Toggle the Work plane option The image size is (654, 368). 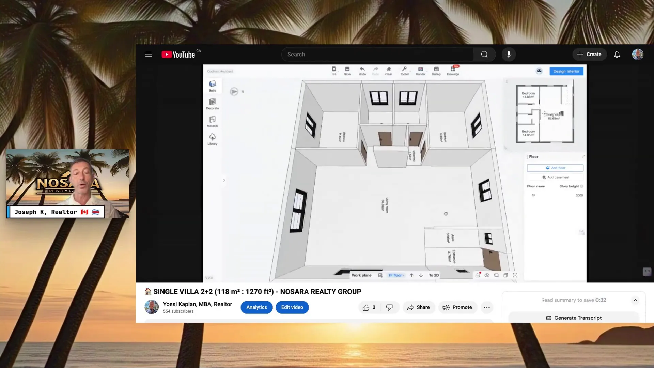pyautogui.click(x=361, y=275)
